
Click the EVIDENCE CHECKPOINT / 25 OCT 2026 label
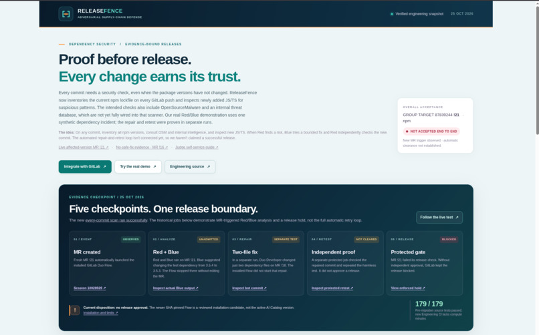tap(106, 197)
